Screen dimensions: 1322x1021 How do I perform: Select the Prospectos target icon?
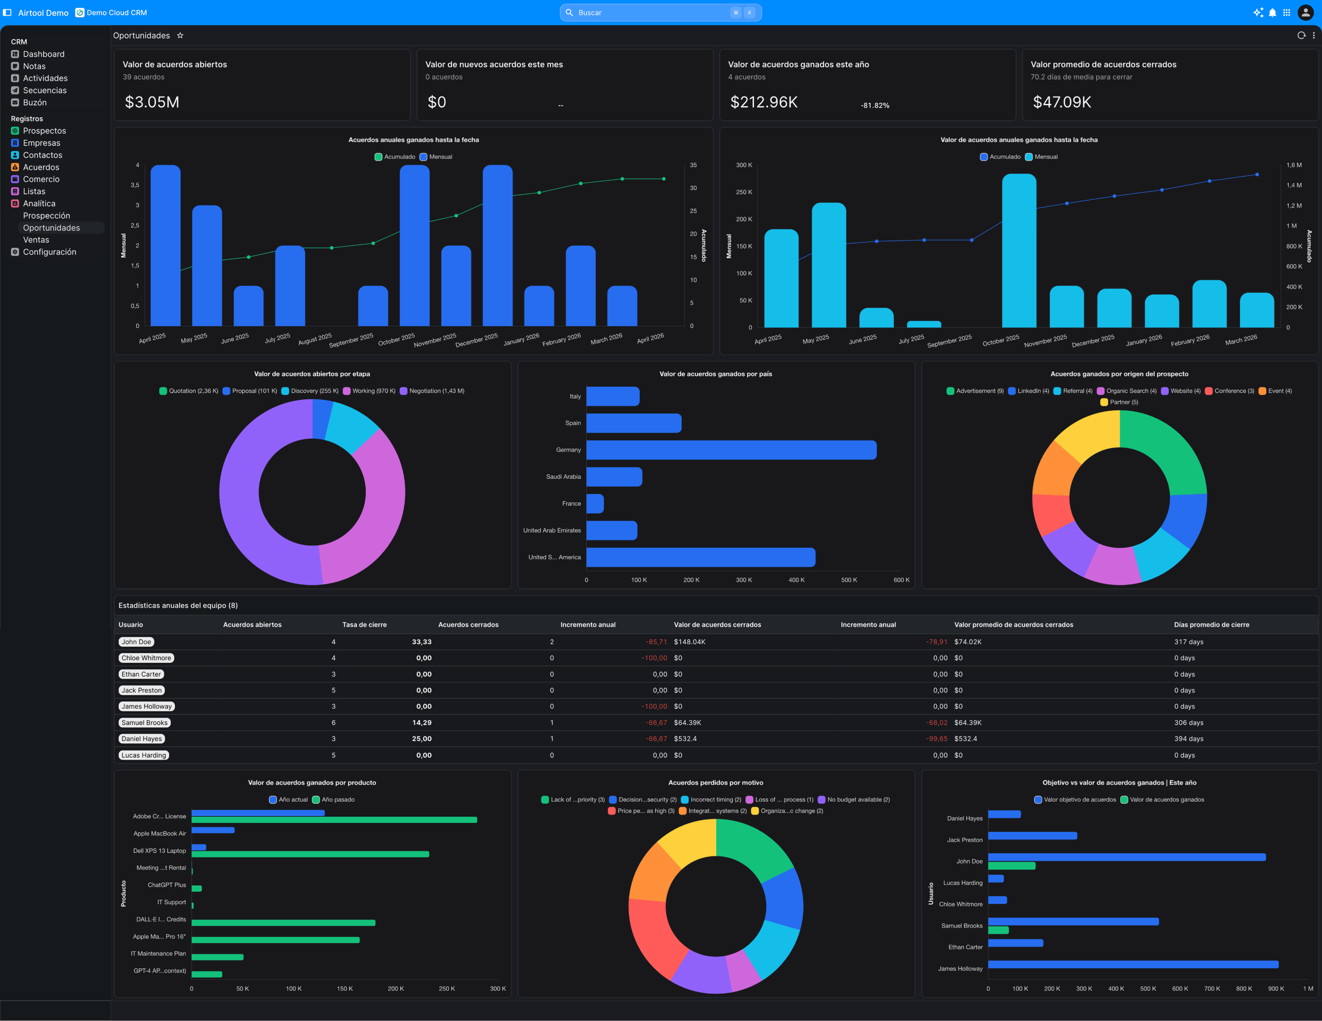14,131
